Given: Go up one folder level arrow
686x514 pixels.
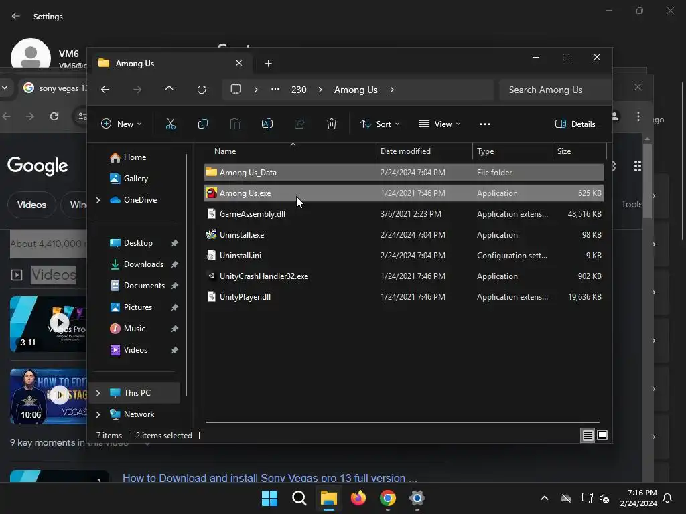Looking at the screenshot, I should tap(169, 90).
